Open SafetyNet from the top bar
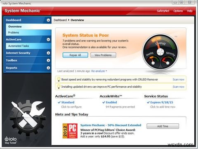This screenshot has height=149, width=198. click(163, 11)
